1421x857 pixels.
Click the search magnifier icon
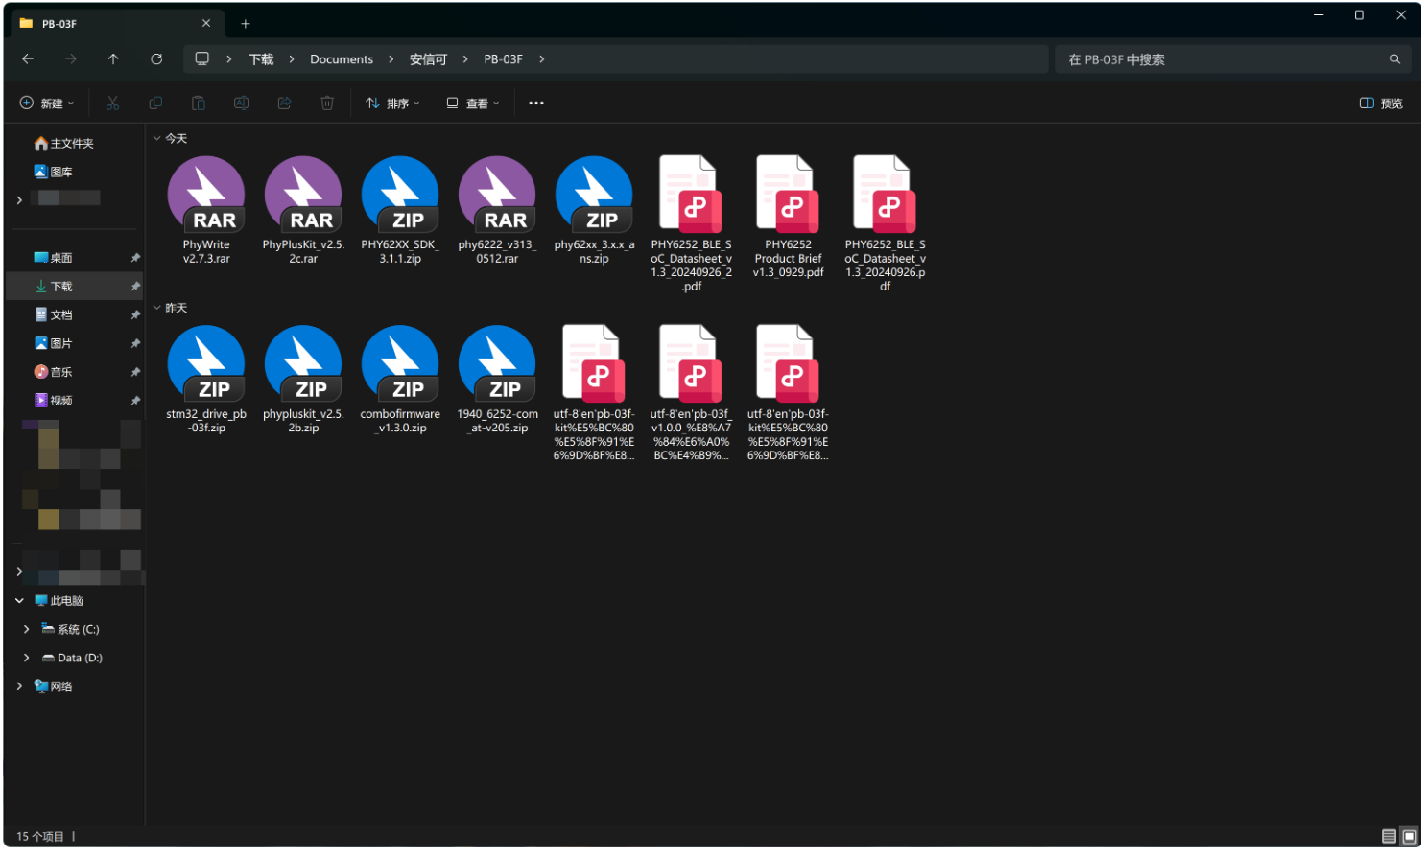click(x=1395, y=59)
